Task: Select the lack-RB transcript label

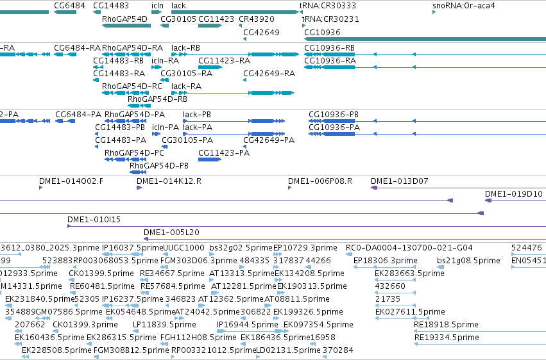Action: point(185,48)
